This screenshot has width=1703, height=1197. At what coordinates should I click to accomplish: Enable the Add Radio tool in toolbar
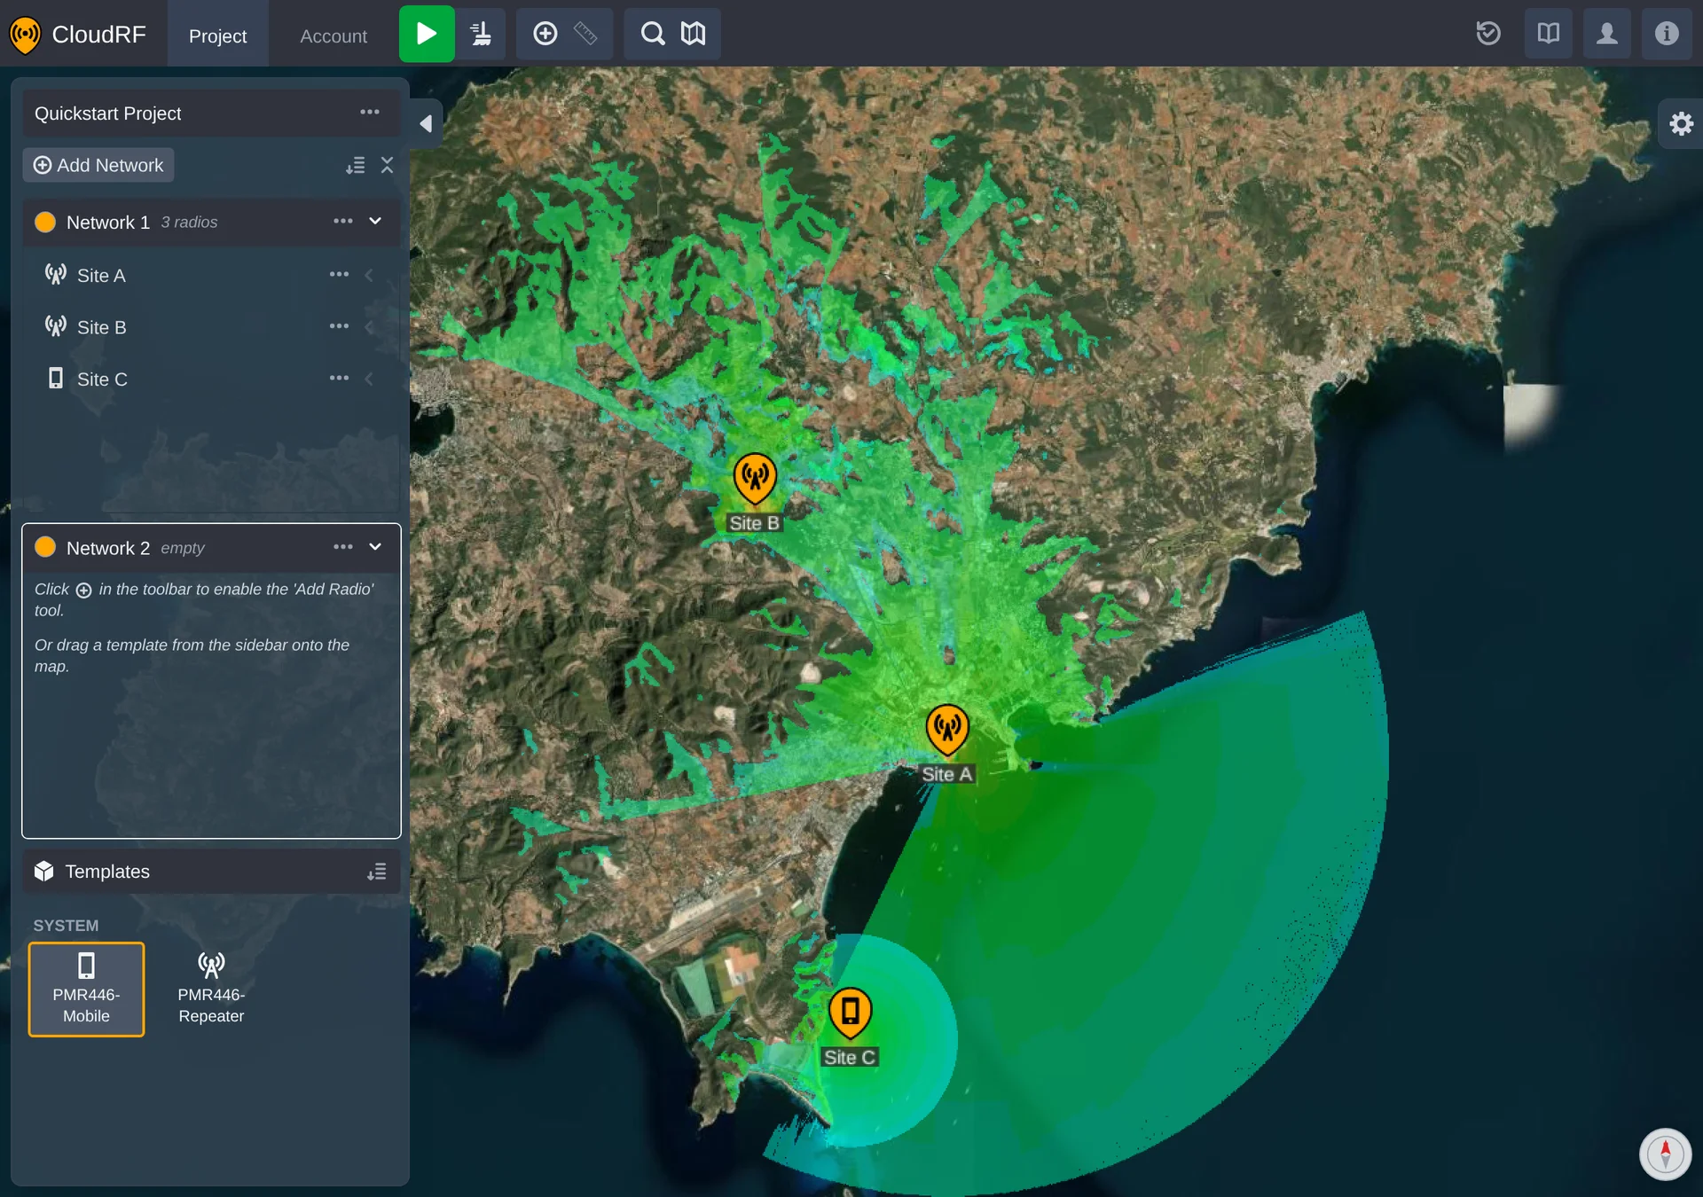pos(545,34)
